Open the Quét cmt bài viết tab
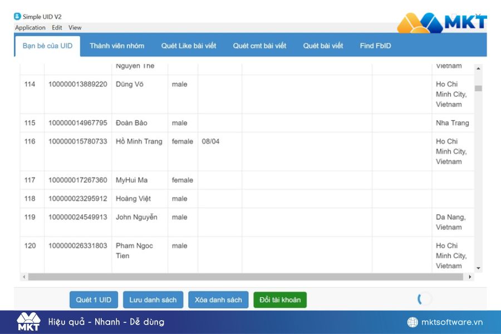Viewport: 501px width, 334px height. point(259,46)
